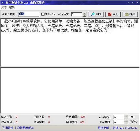This screenshot has height=131, width=140.
Task: Click the red stop icon on 停止
Action: pyautogui.click(x=110, y=14)
